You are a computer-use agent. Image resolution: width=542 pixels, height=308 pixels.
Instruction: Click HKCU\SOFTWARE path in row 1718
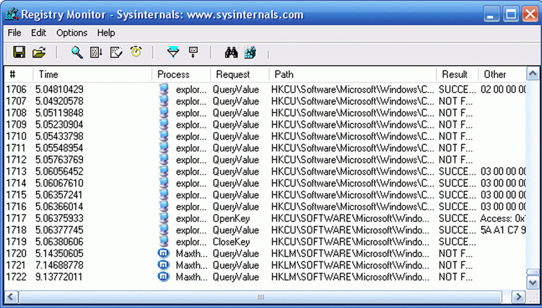pos(350,230)
